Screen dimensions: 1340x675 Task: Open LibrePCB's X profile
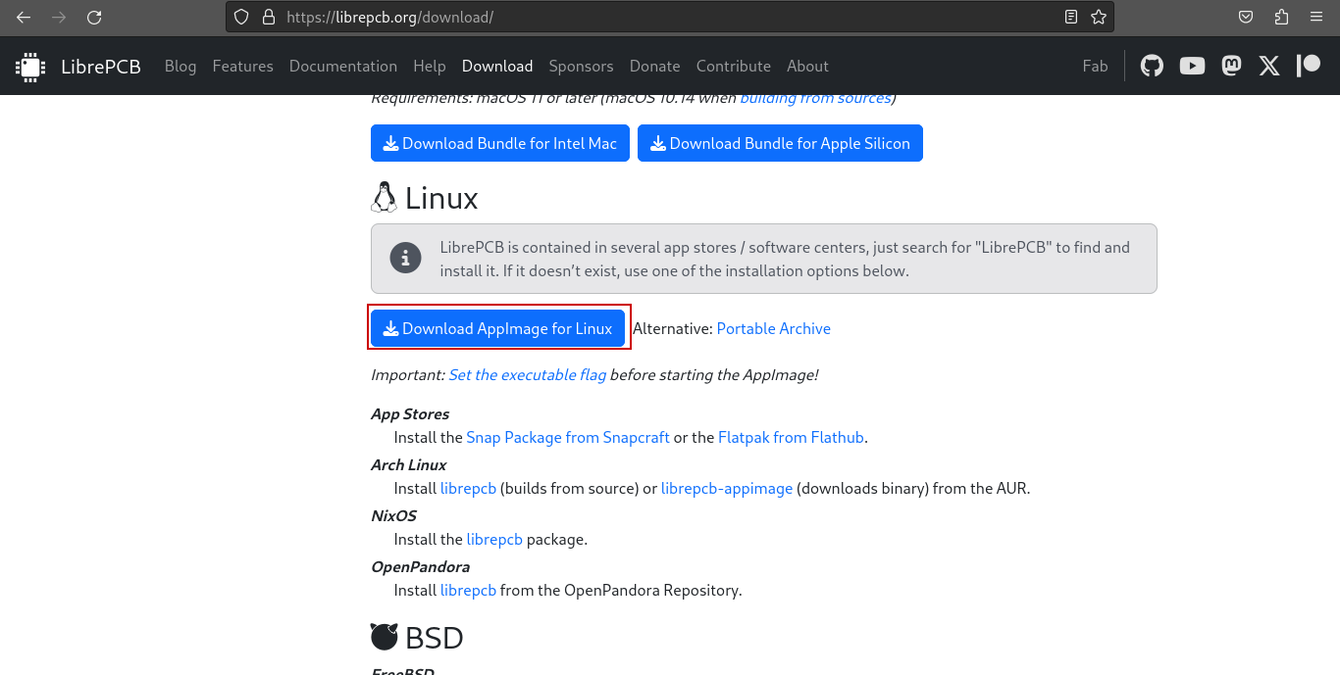click(1268, 66)
